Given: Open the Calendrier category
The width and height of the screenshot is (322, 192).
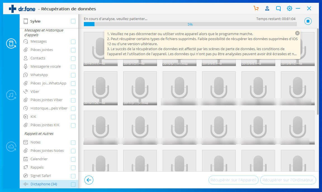Looking at the screenshot, I should (x=39, y=159).
